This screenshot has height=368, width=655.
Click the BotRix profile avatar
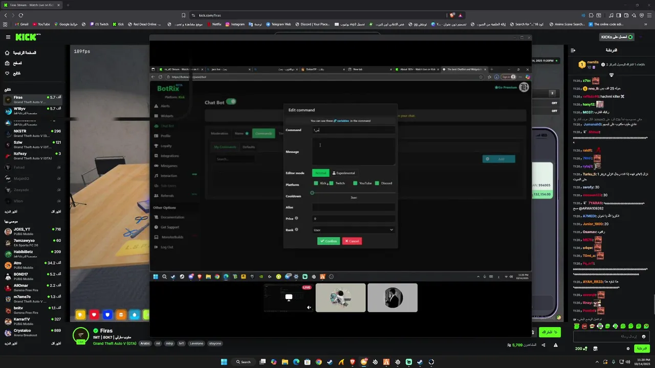click(523, 87)
